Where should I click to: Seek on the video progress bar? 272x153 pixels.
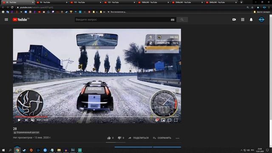(97, 117)
